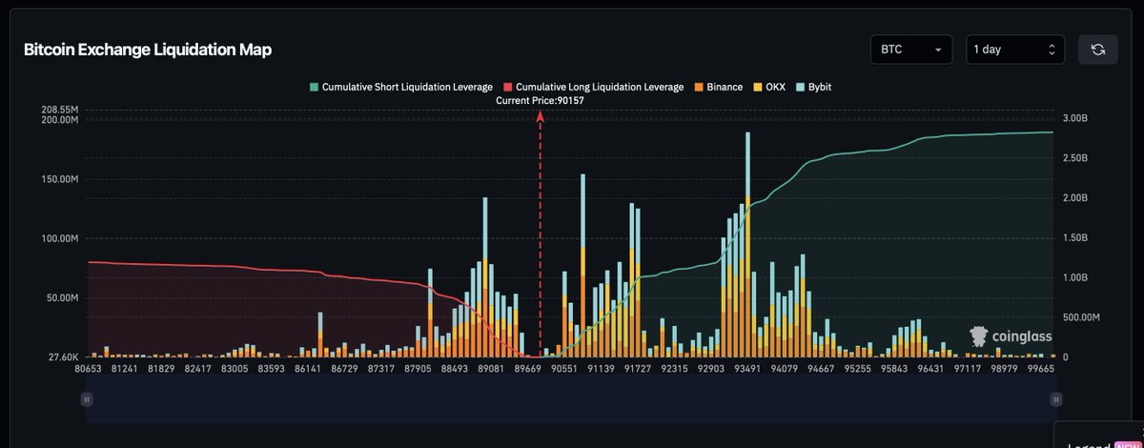Click the 89669 price label
1144x448 pixels.
tap(527, 368)
